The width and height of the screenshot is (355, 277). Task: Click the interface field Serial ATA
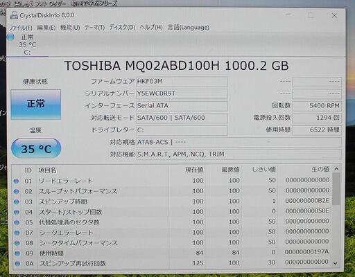click(182, 106)
